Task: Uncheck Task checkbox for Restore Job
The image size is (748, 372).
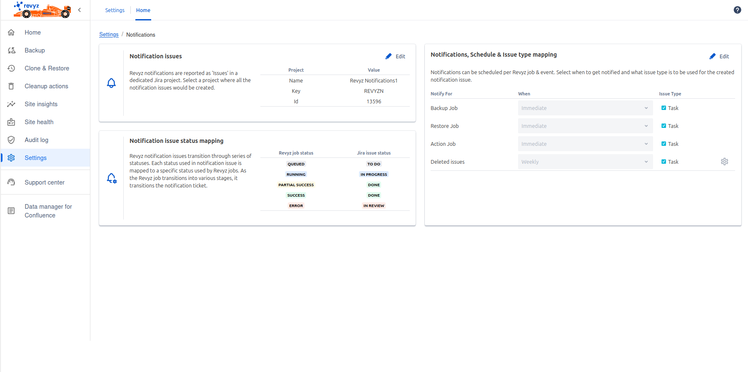Action: click(x=663, y=126)
